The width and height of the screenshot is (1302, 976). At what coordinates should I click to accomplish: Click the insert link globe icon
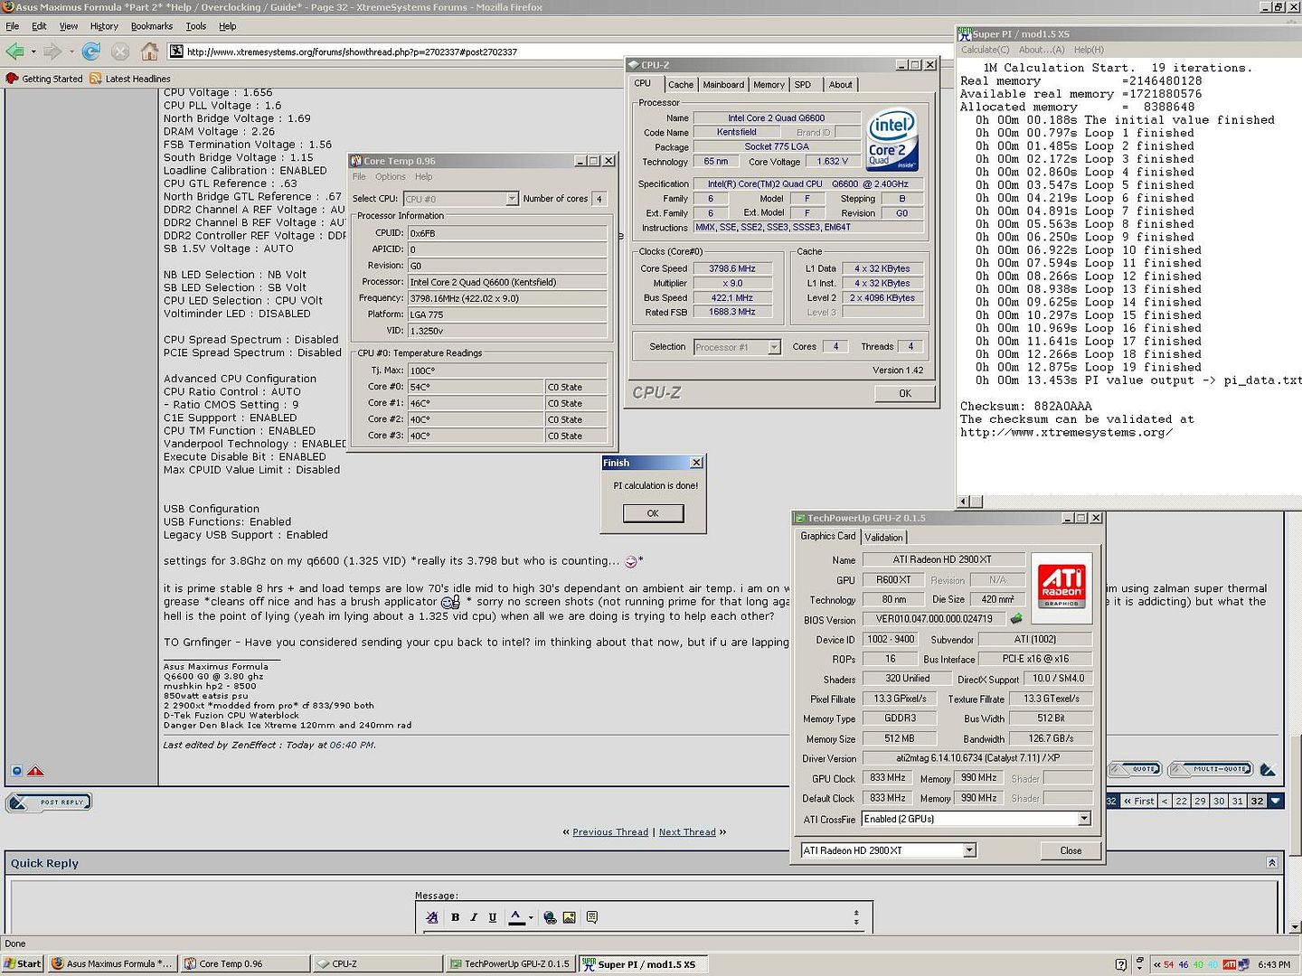click(x=550, y=917)
